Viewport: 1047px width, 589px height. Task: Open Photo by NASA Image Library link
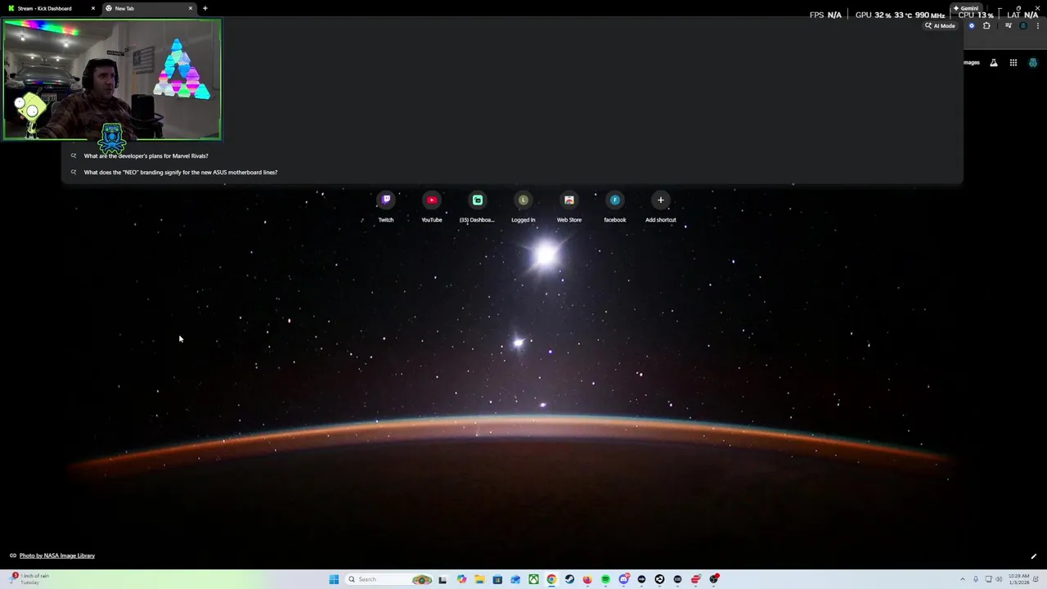coord(57,555)
